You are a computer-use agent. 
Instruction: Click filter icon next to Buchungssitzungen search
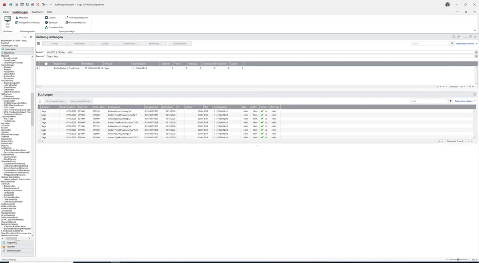pos(452,43)
